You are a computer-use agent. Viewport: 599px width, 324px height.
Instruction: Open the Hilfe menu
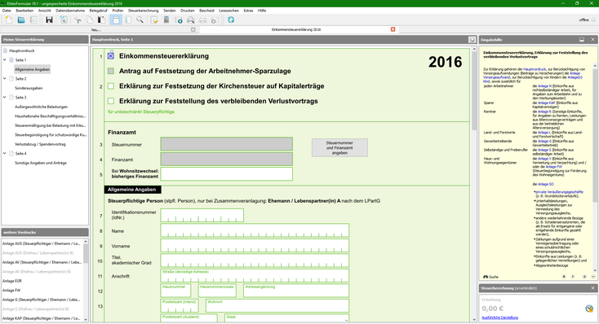(262, 11)
